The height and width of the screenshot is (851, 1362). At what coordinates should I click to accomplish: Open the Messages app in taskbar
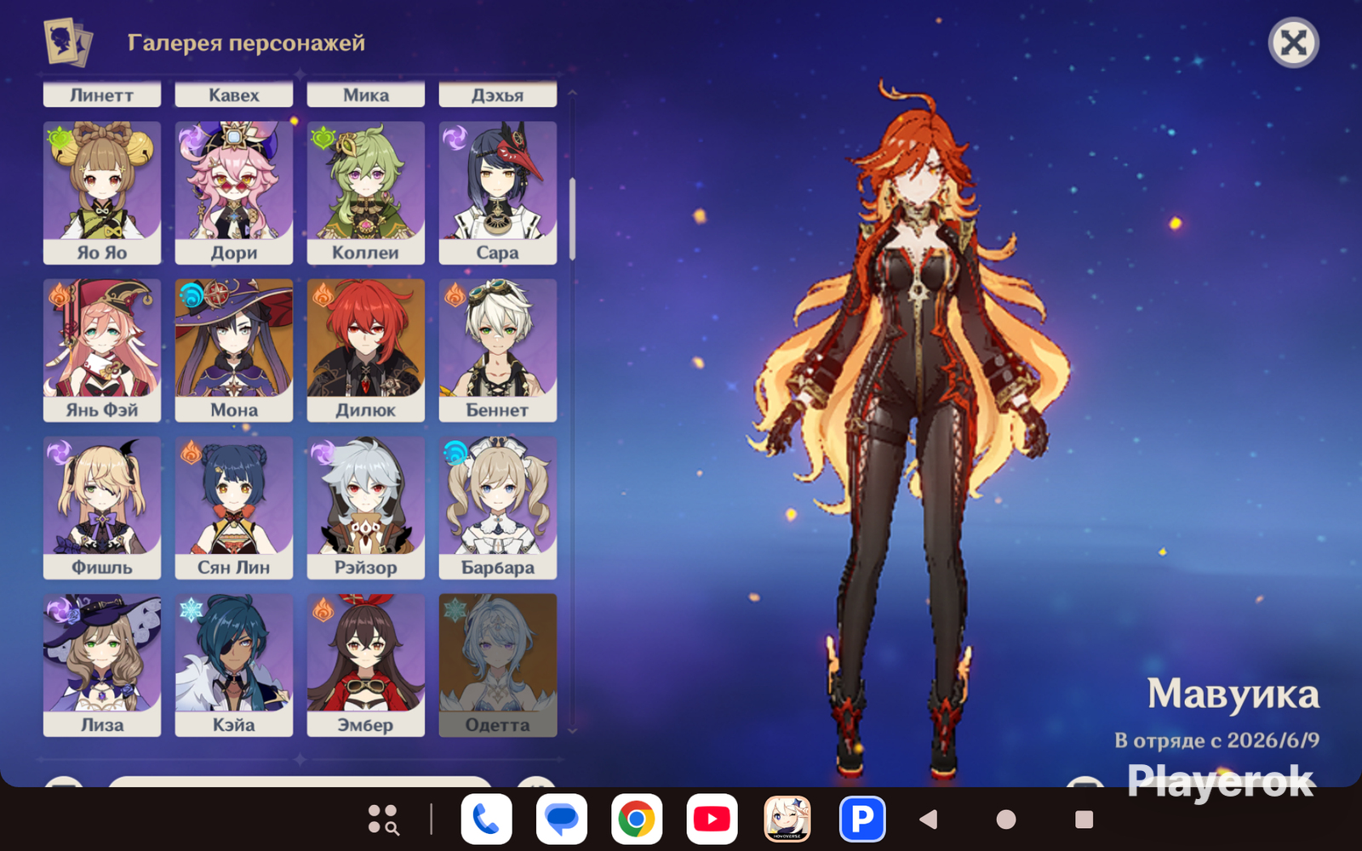point(562,820)
